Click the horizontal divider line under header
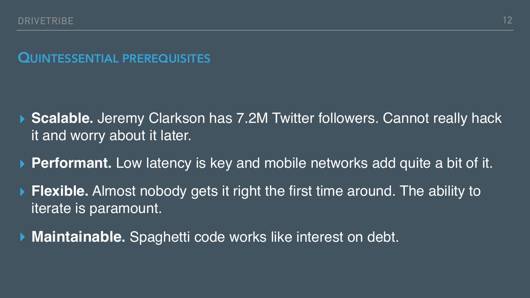This screenshot has width=530, height=298. (265, 30)
